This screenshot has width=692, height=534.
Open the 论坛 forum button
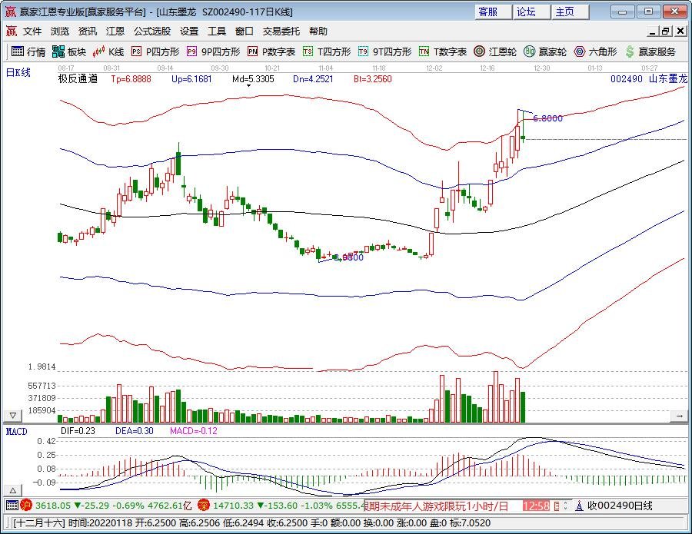[x=532, y=12]
